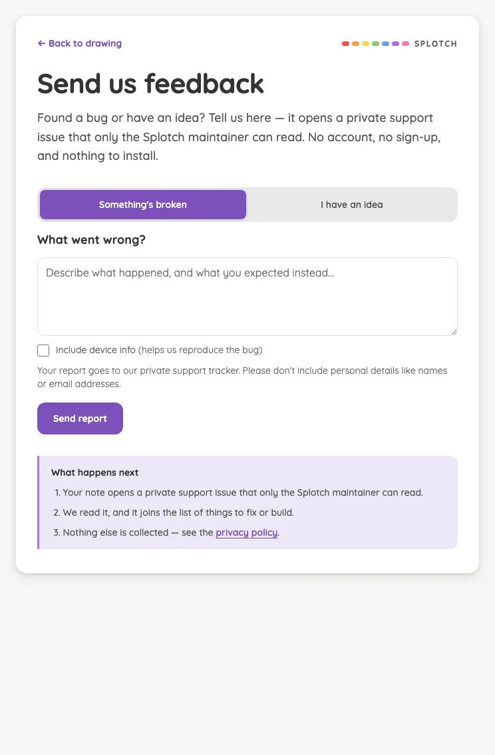This screenshot has width=495, height=755.
Task: Click the yellow dot in the Splotch logo
Action: [365, 44]
